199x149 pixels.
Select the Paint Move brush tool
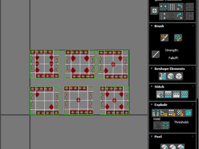pos(164,38)
